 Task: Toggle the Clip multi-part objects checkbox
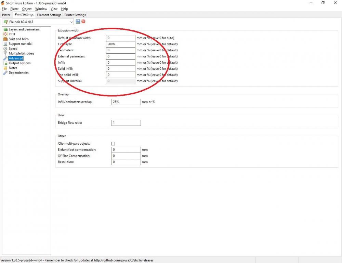pyautogui.click(x=113, y=144)
